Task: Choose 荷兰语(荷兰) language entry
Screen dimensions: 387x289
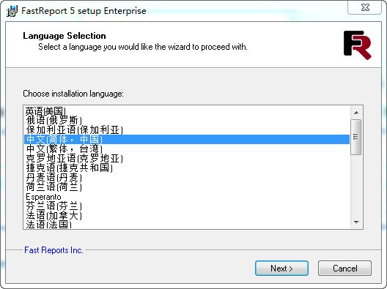Action: point(187,187)
